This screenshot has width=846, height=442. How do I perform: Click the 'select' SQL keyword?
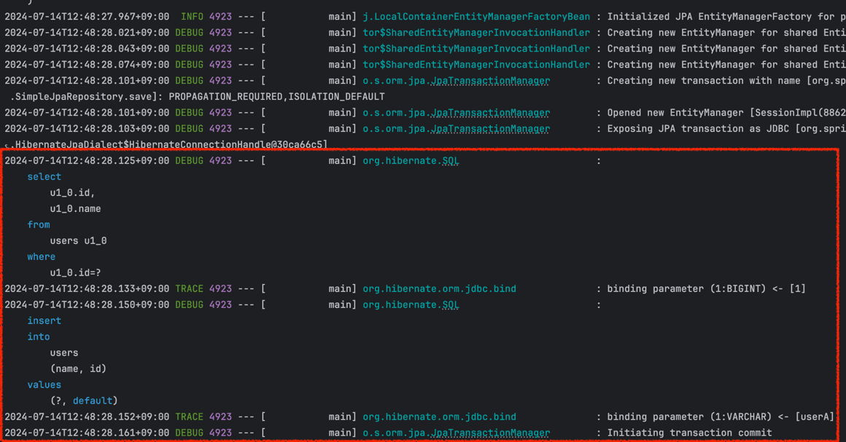click(x=44, y=177)
